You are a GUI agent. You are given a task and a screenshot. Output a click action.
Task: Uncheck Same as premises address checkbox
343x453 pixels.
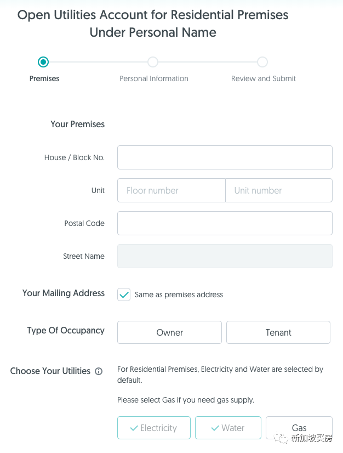coord(124,295)
